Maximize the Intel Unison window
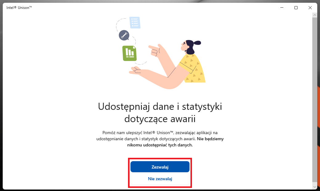Image resolution: width=320 pixels, height=191 pixels. click(296, 8)
